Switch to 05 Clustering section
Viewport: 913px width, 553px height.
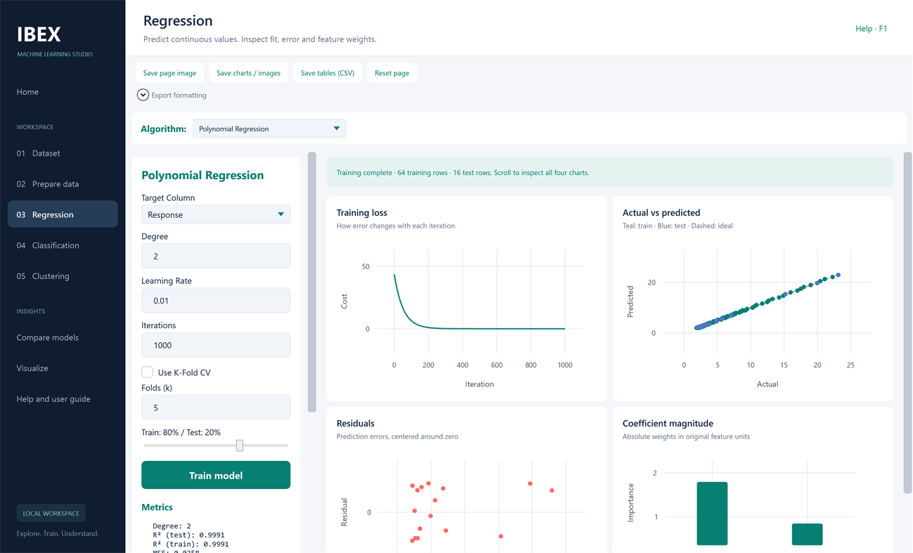click(x=63, y=276)
